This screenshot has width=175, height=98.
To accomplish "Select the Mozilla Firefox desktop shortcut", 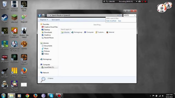I will click(24, 73).
